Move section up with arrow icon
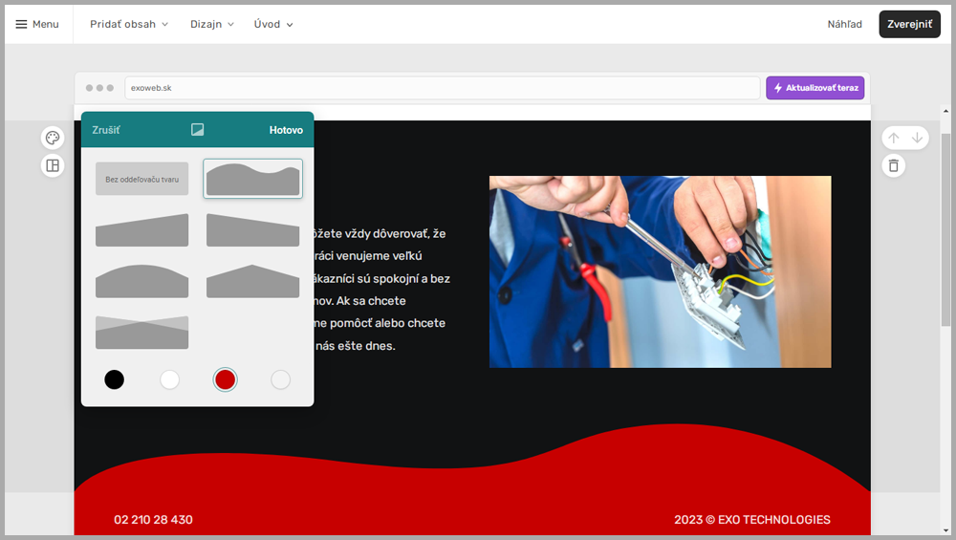Screen dimensions: 956x540 [x=894, y=139]
